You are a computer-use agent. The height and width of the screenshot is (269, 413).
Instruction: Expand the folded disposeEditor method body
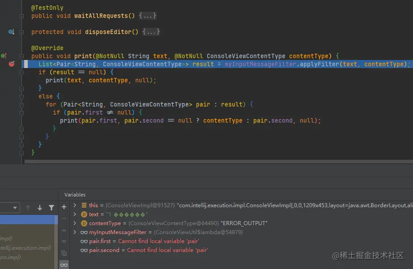tap(22, 32)
